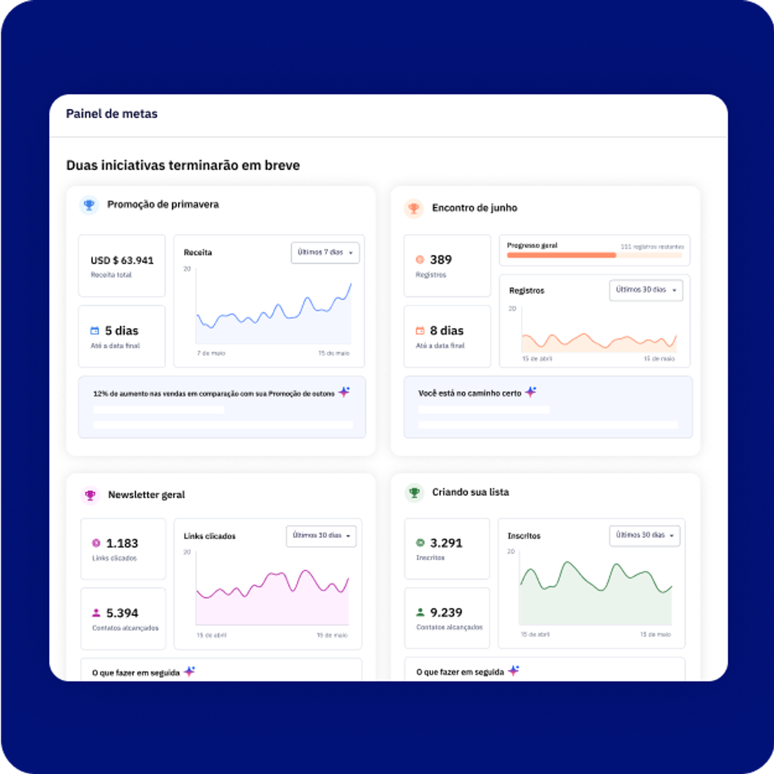Click the orange calendar icon beside 8 dias
This screenshot has height=774, width=774.
pos(420,331)
